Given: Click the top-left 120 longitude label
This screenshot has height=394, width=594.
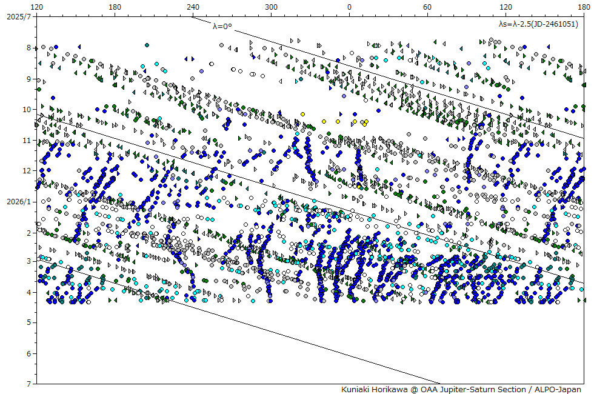Looking at the screenshot, I should [x=37, y=7].
